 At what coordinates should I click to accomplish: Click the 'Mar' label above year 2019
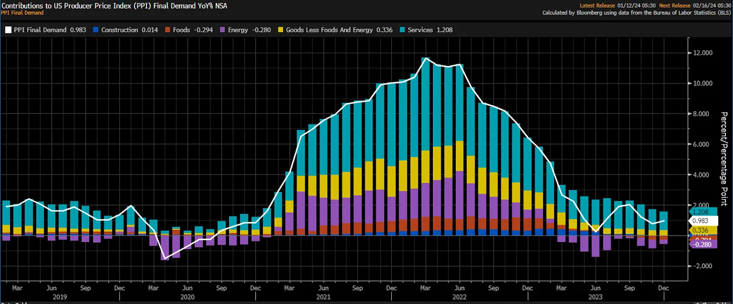[x=17, y=288]
